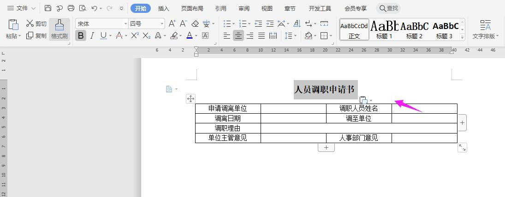Go to the 审阅 tab
505x197 pixels.
(244, 9)
